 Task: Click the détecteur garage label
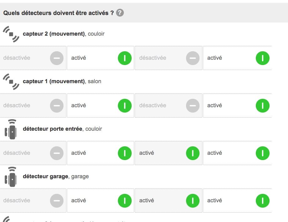(46, 176)
